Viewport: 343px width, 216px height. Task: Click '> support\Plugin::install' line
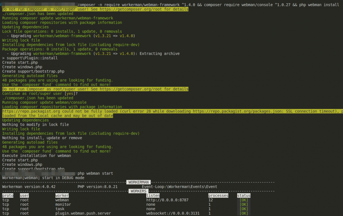tap(30, 58)
